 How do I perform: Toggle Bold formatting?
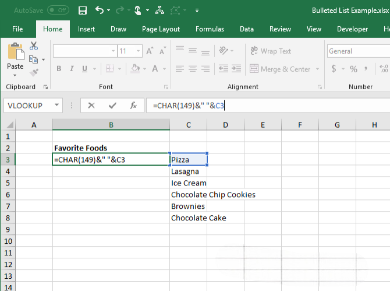point(59,68)
